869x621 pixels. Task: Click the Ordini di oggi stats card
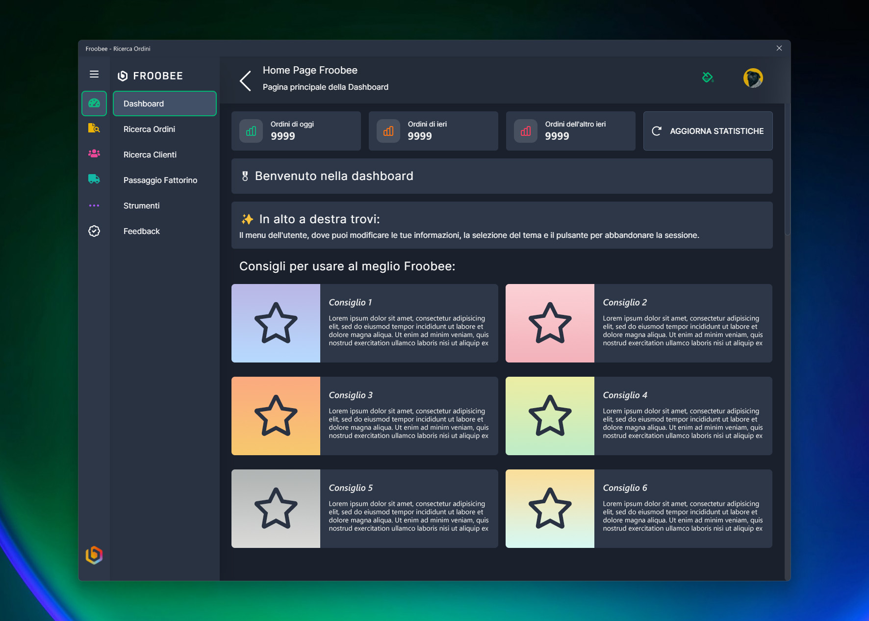point(296,131)
